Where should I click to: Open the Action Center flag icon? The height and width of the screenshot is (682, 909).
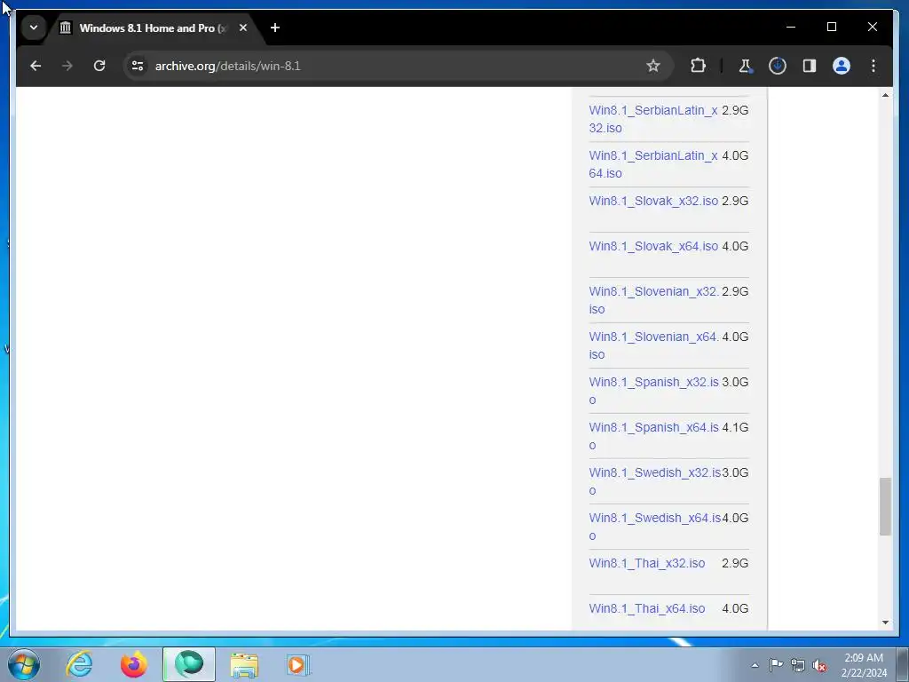point(776,665)
